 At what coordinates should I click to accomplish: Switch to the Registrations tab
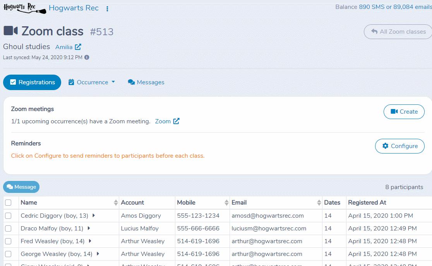tap(32, 82)
